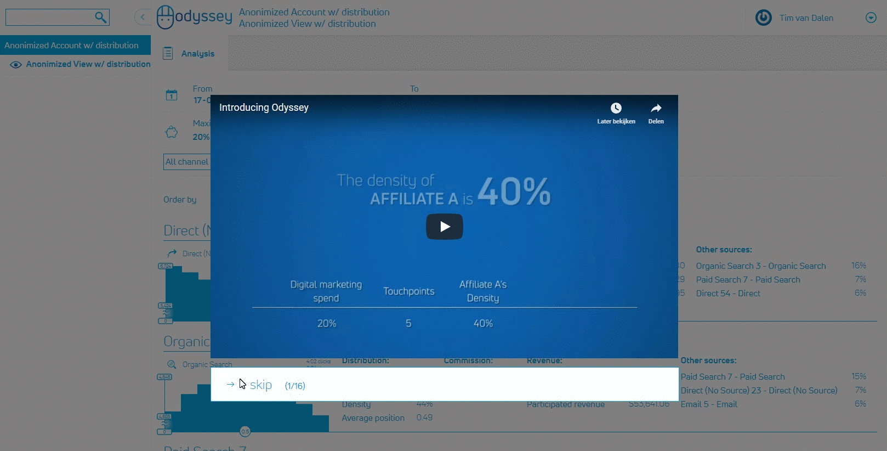Open the user account dropdown arrow
The height and width of the screenshot is (451, 887).
[871, 18]
